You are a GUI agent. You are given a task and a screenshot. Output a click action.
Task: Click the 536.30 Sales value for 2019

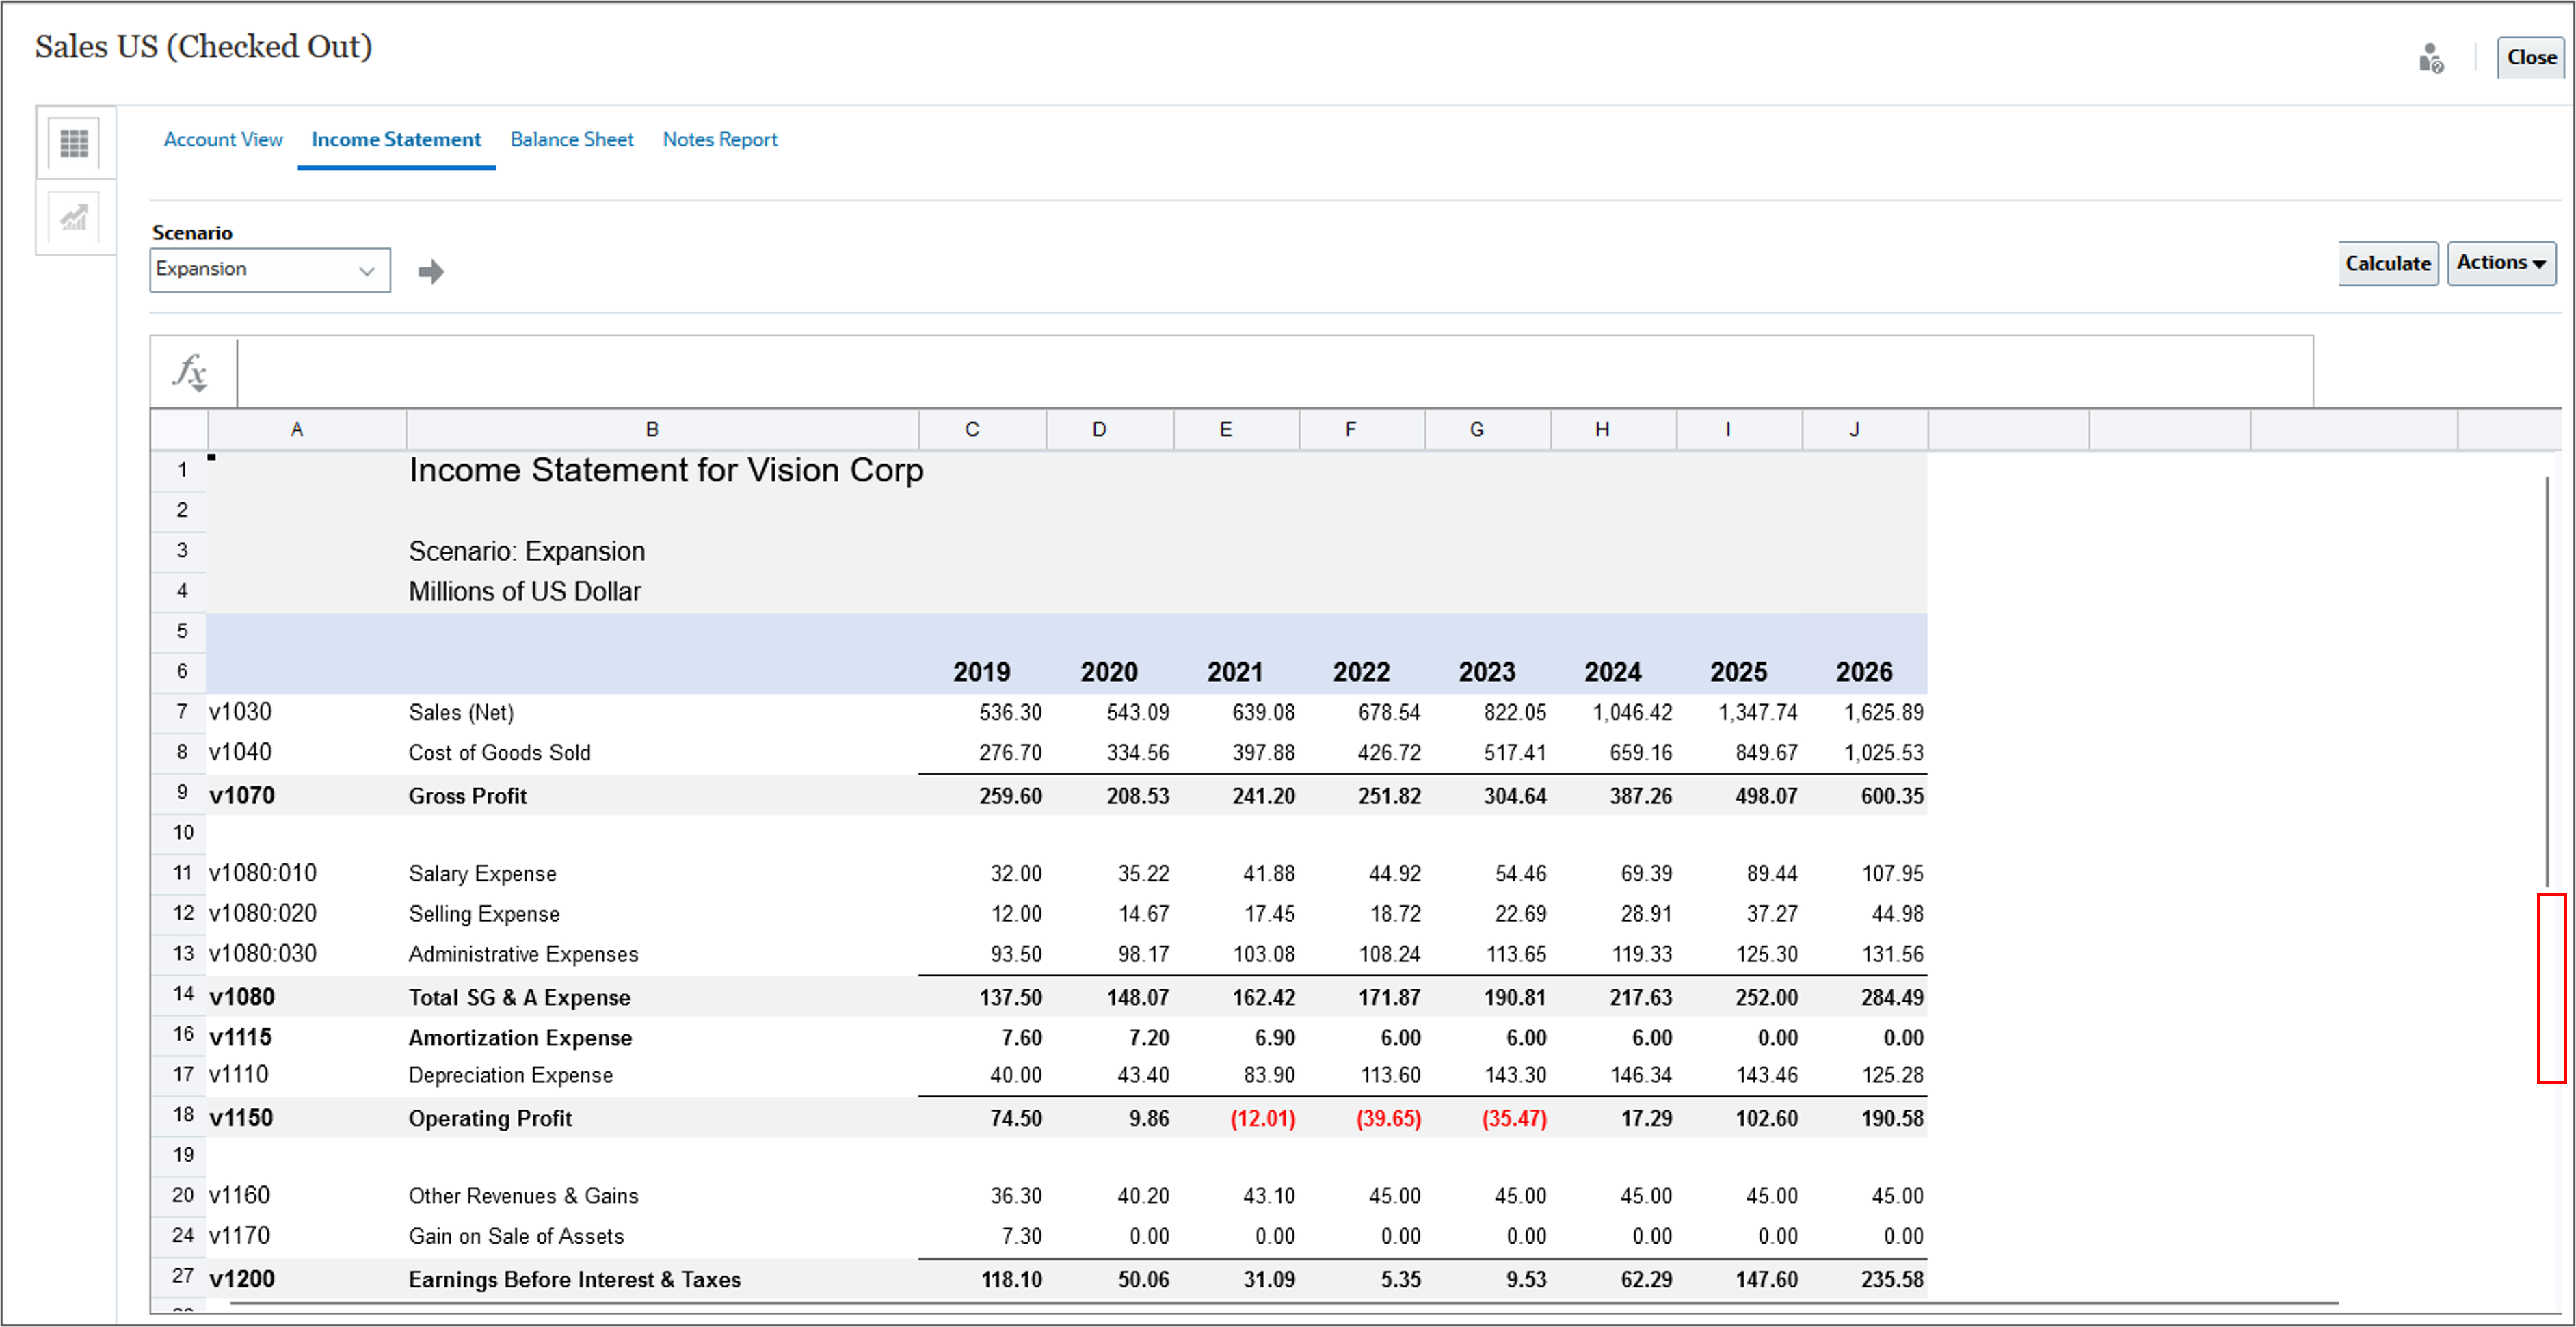pos(1010,712)
